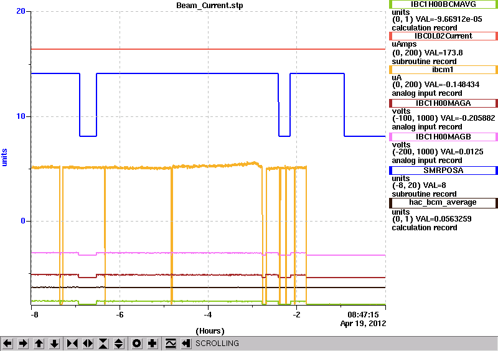Select the orange ibcm1 legend entry
Viewport: 498px width, 351px height.
(x=443, y=70)
